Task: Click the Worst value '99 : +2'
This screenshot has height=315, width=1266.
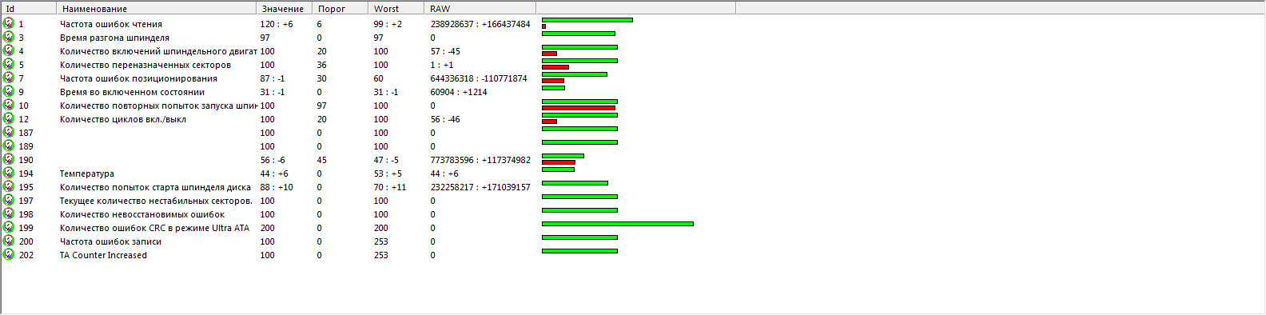Action: (x=388, y=24)
